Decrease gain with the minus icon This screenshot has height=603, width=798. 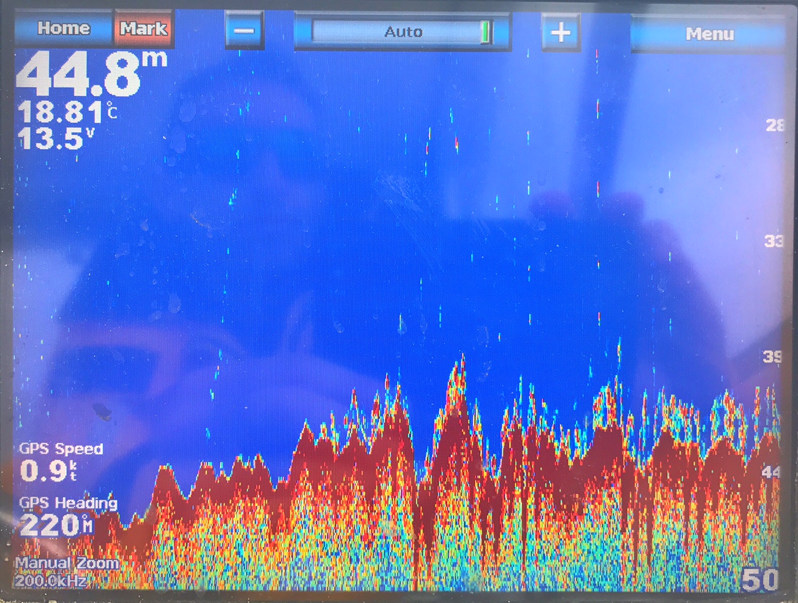[x=244, y=31]
